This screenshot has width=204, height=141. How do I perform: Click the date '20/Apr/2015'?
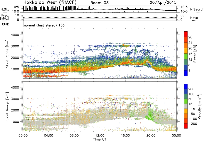tap(163, 3)
